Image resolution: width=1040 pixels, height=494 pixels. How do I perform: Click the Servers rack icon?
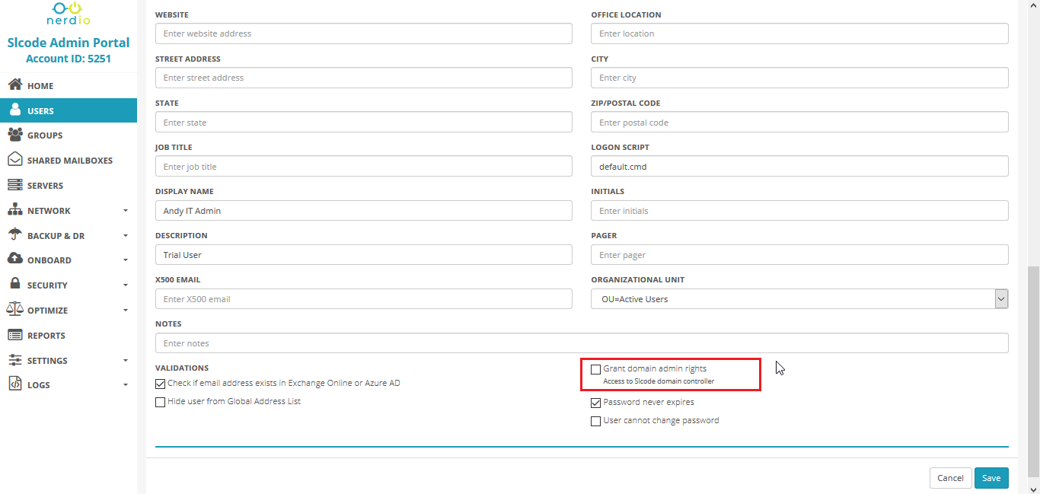(14, 185)
